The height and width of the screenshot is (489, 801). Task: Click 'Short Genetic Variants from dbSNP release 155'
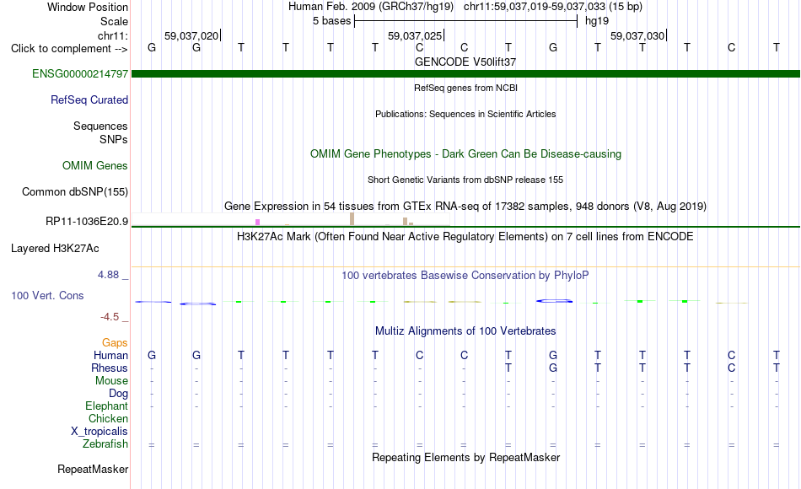[x=465, y=180]
